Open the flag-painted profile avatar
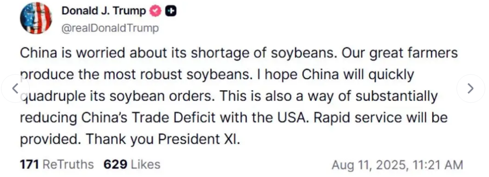Screen dimensions: 489x177 point(36,18)
